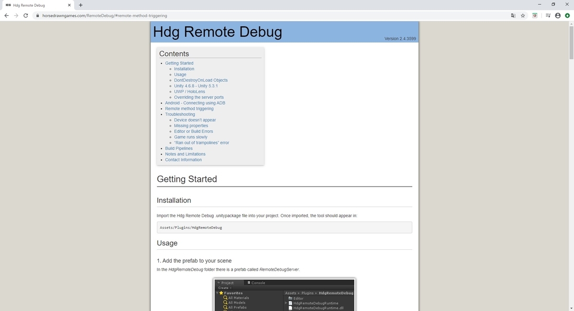Open the Chrome profile avatar
This screenshot has height=311, width=574.
point(558,15)
